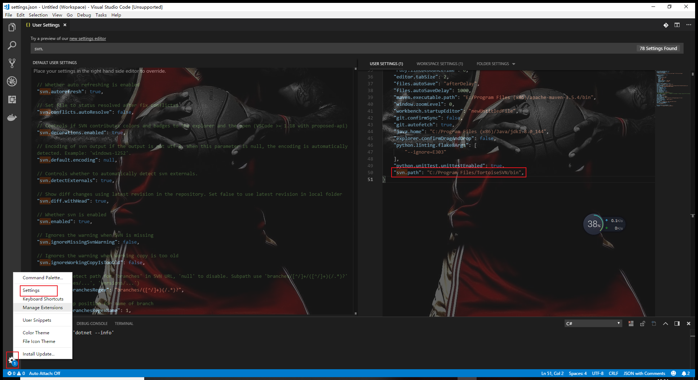Close the bottom panel
This screenshot has height=380, width=698.
689,324
